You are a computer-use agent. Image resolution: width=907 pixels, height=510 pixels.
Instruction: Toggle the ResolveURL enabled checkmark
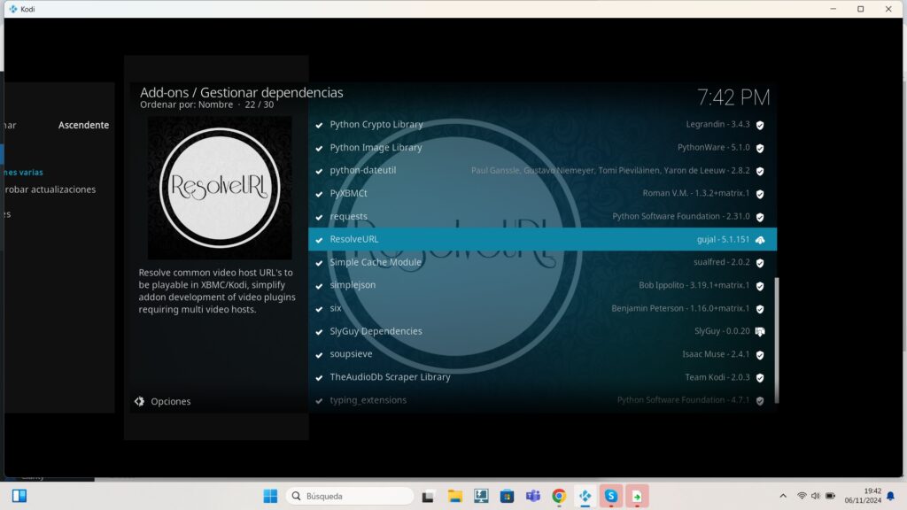[319, 239]
